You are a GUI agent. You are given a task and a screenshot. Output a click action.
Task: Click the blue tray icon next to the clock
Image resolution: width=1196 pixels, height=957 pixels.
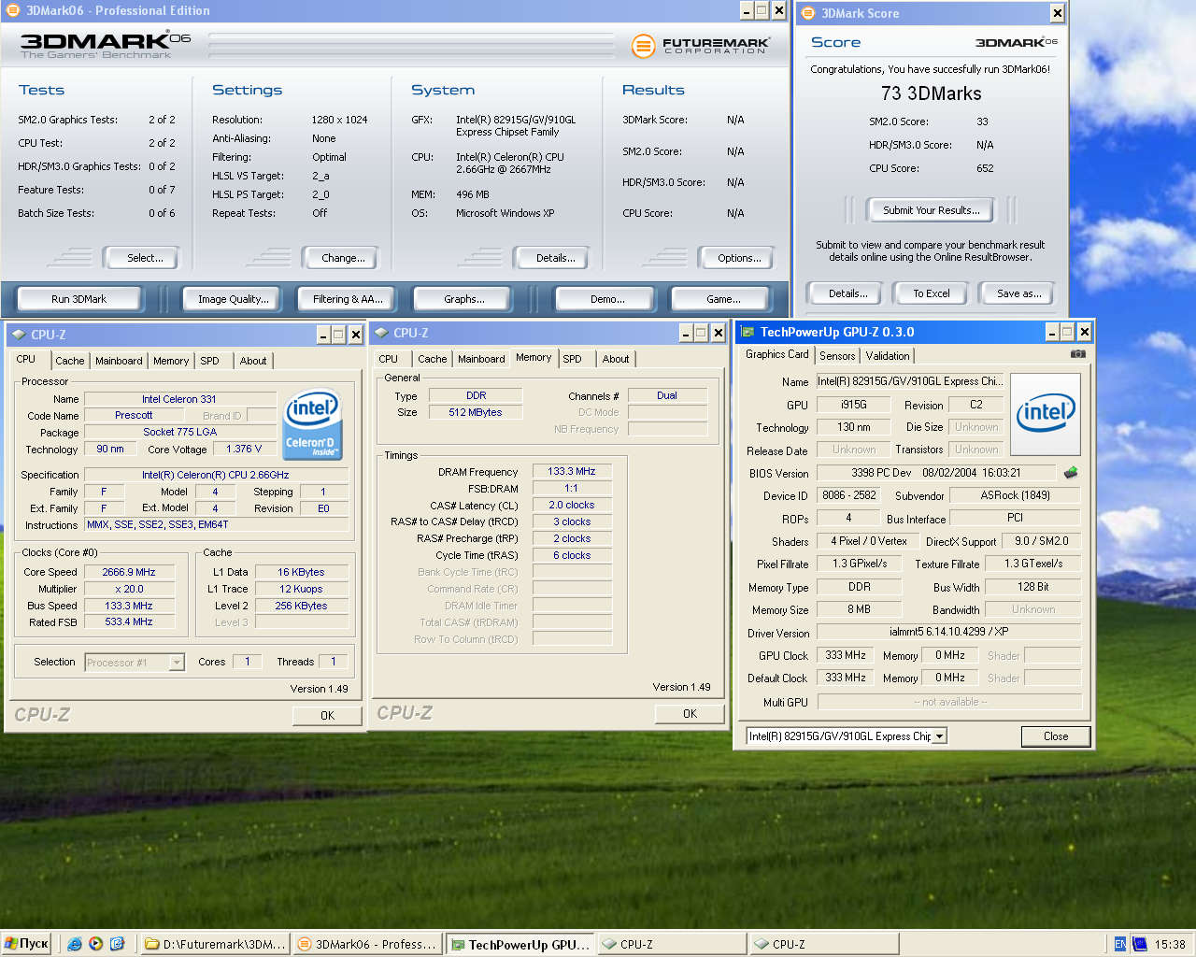coord(1140,944)
